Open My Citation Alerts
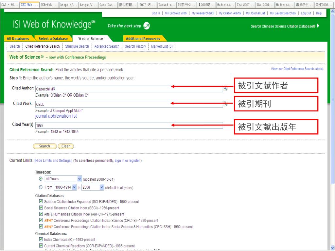Viewport: 335px width, 251px height. point(230,13)
